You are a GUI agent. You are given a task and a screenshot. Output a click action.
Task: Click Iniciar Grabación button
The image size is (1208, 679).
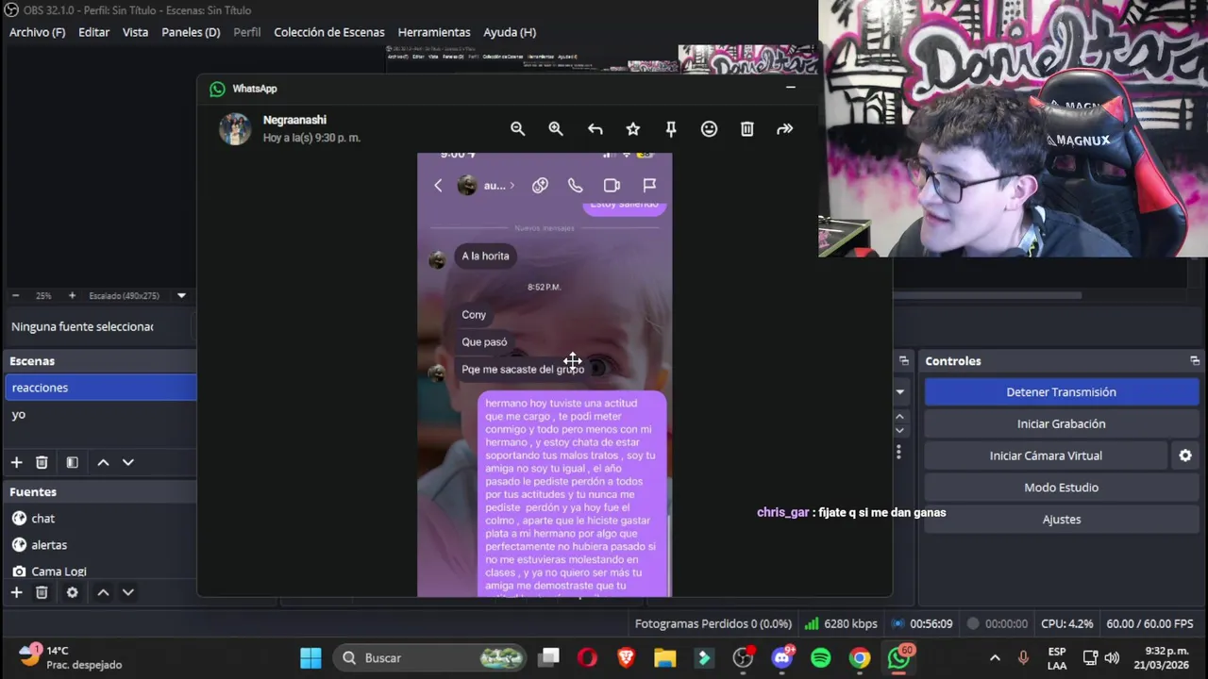[x=1061, y=423]
